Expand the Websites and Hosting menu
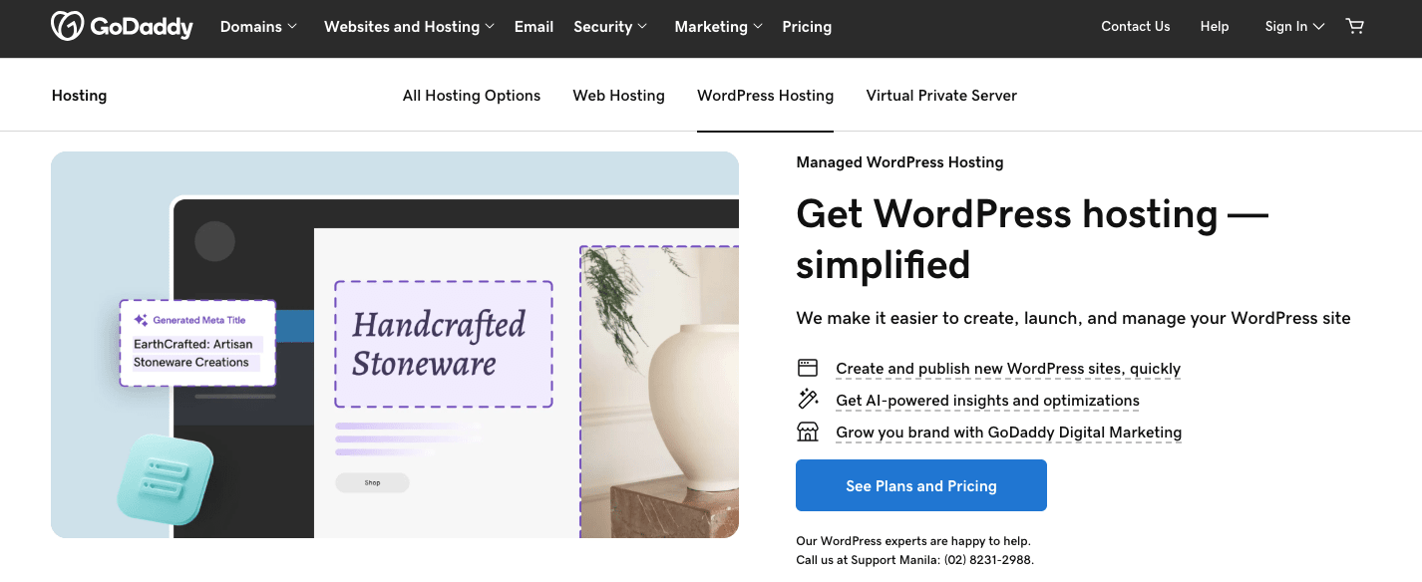 [x=409, y=27]
